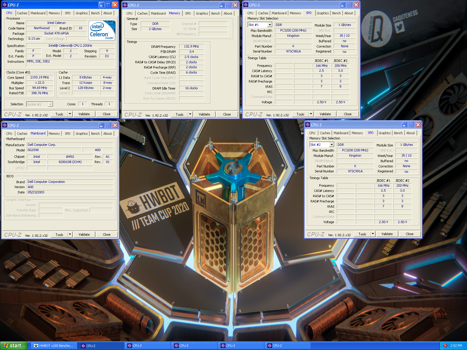Viewport: 467px width, 350px height.
Task: Select Mainboard tab in the Memory tab window
Action: coord(158,13)
